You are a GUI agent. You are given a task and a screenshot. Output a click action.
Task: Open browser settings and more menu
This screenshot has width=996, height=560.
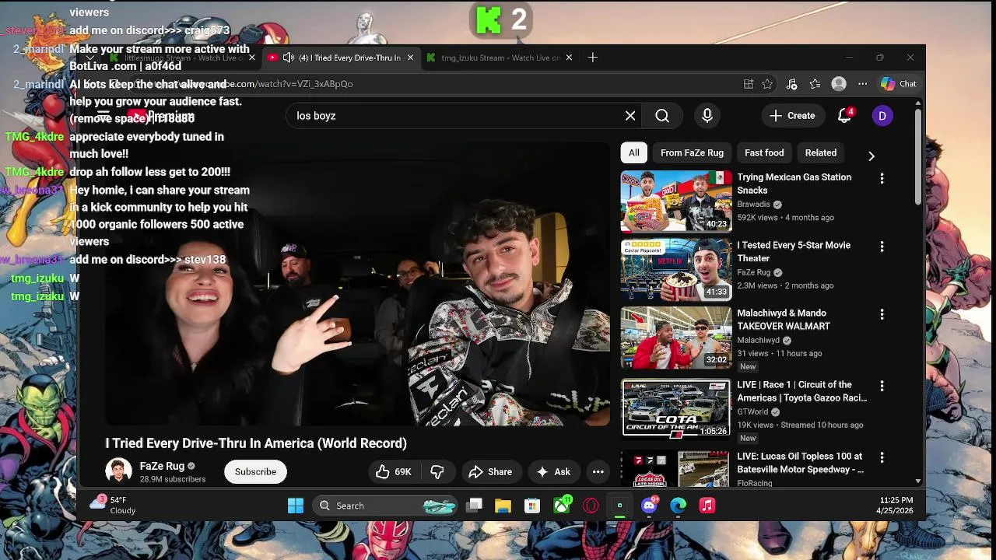point(862,84)
